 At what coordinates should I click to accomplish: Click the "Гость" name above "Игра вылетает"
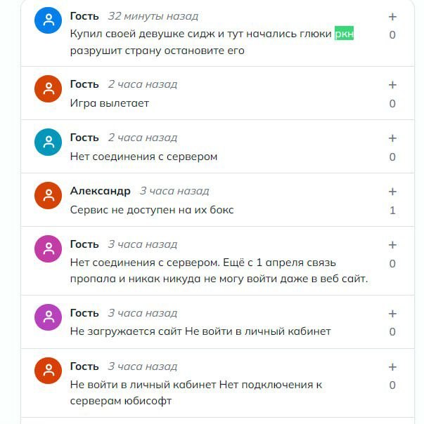(84, 84)
